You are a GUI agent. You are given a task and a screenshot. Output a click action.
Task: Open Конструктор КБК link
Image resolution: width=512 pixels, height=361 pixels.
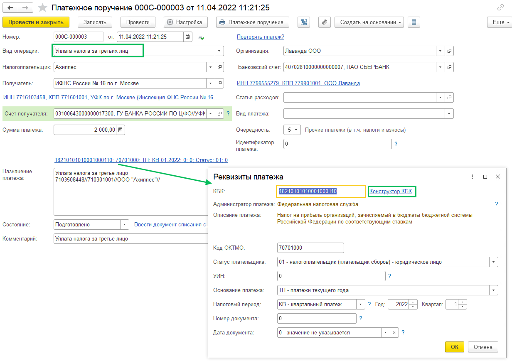coord(391,192)
